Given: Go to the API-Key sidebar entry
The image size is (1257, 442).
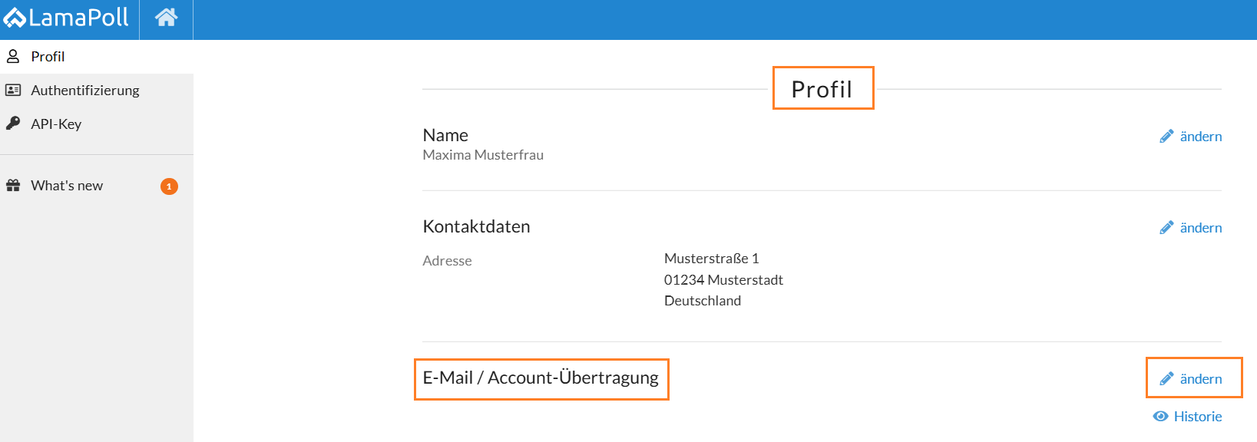Looking at the screenshot, I should point(56,124).
